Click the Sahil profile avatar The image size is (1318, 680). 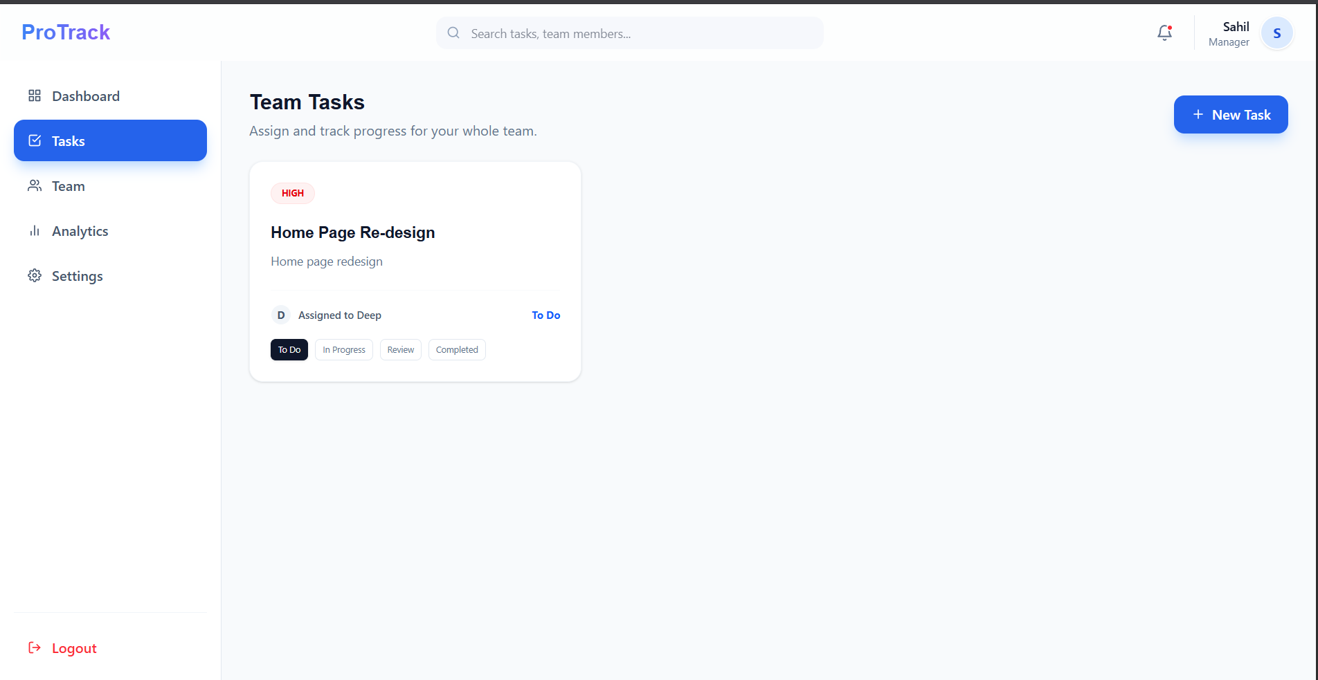(x=1276, y=33)
